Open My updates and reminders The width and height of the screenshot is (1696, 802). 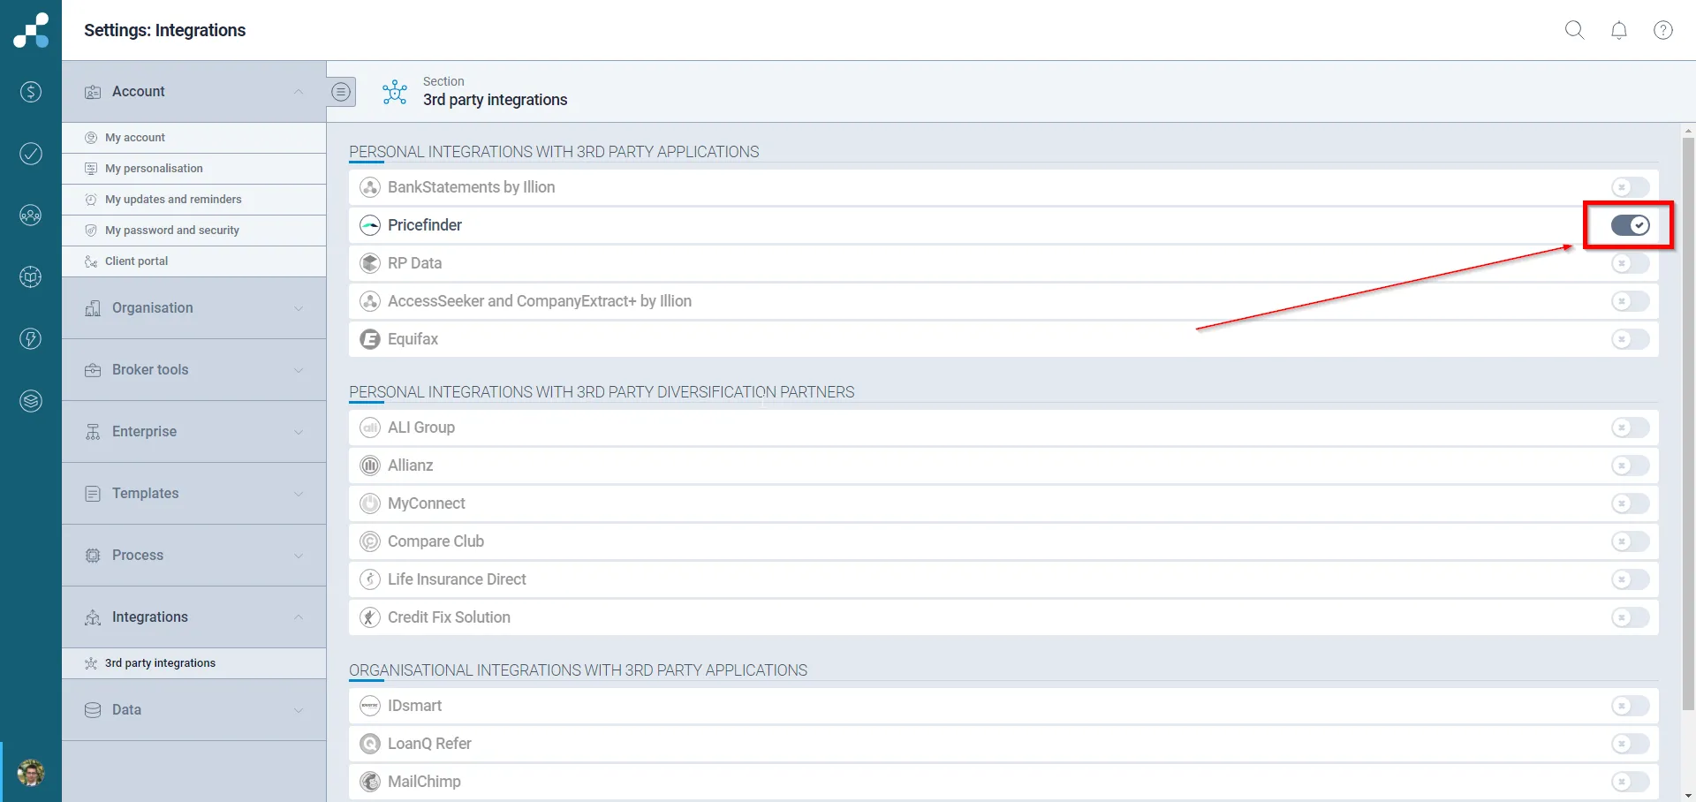pyautogui.click(x=194, y=200)
